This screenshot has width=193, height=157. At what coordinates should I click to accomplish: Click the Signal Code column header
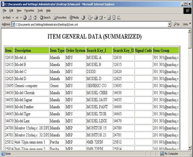tap(143, 51)
